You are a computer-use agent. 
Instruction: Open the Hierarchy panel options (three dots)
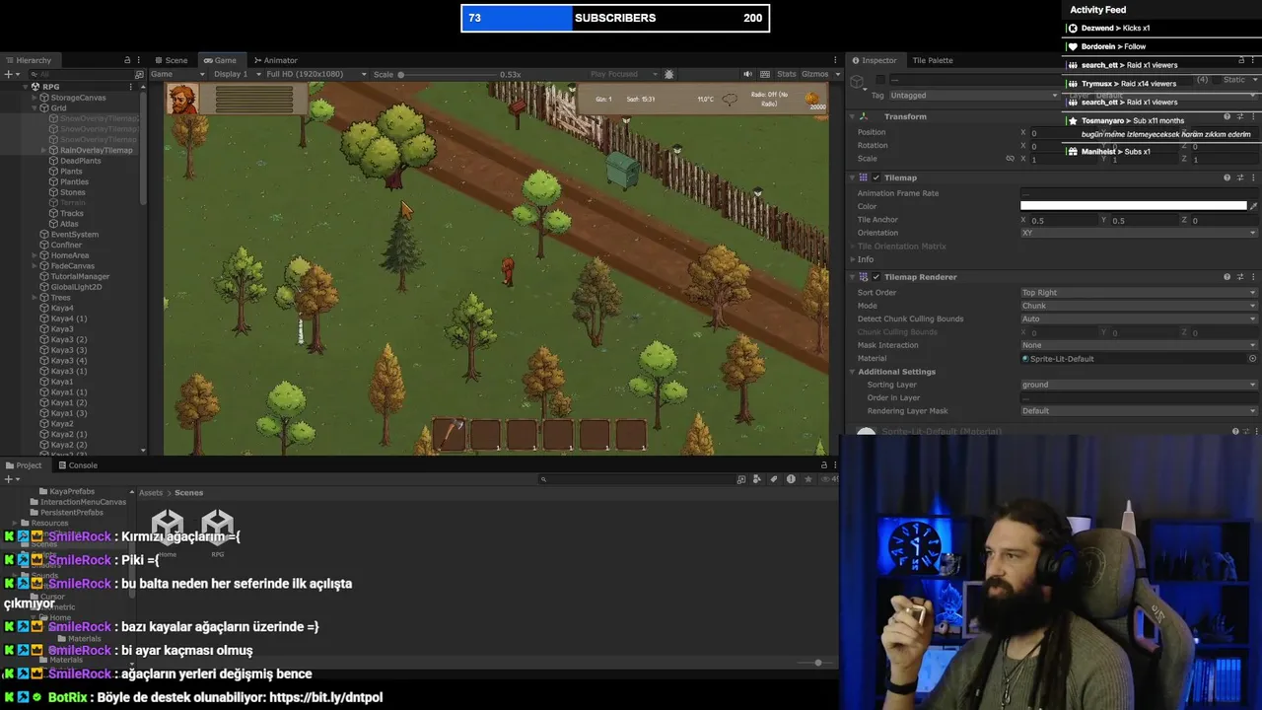140,60
